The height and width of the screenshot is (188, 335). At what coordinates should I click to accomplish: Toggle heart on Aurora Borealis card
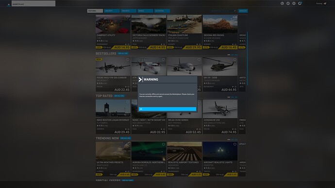tap(164, 144)
